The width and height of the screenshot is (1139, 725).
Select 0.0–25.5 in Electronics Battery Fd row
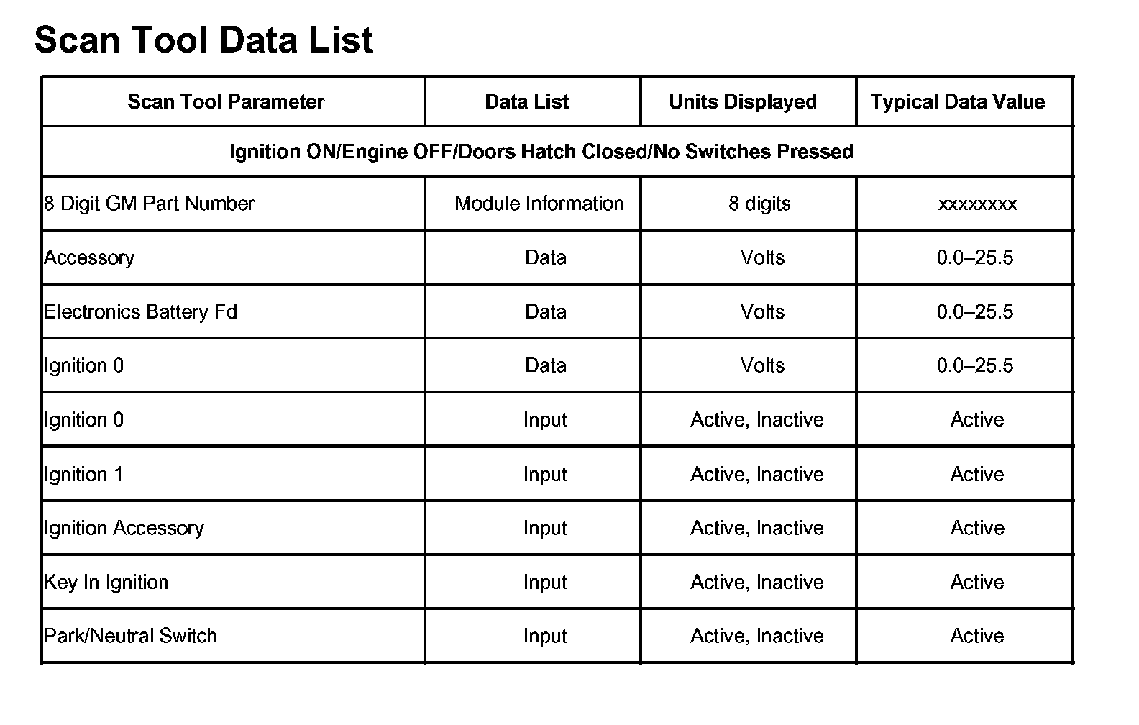pos(974,311)
